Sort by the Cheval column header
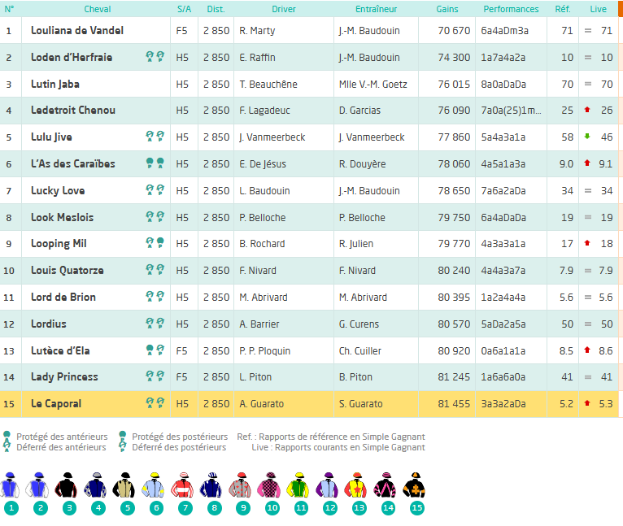Viewport: 623px width, 526px height. [98, 9]
